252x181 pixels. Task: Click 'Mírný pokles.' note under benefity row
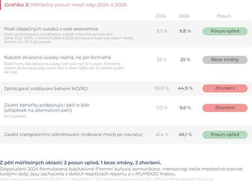[x=15, y=116]
